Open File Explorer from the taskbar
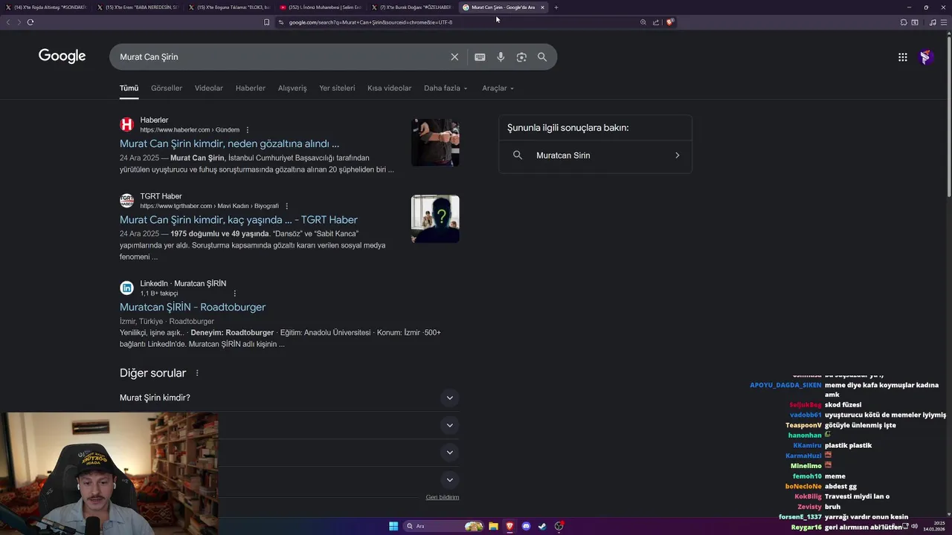 coord(493,526)
